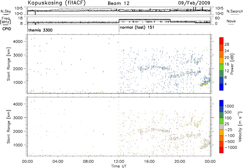243x168 pixels.
Task: Click the 60 tick on Nave axis
Action: [217, 18]
